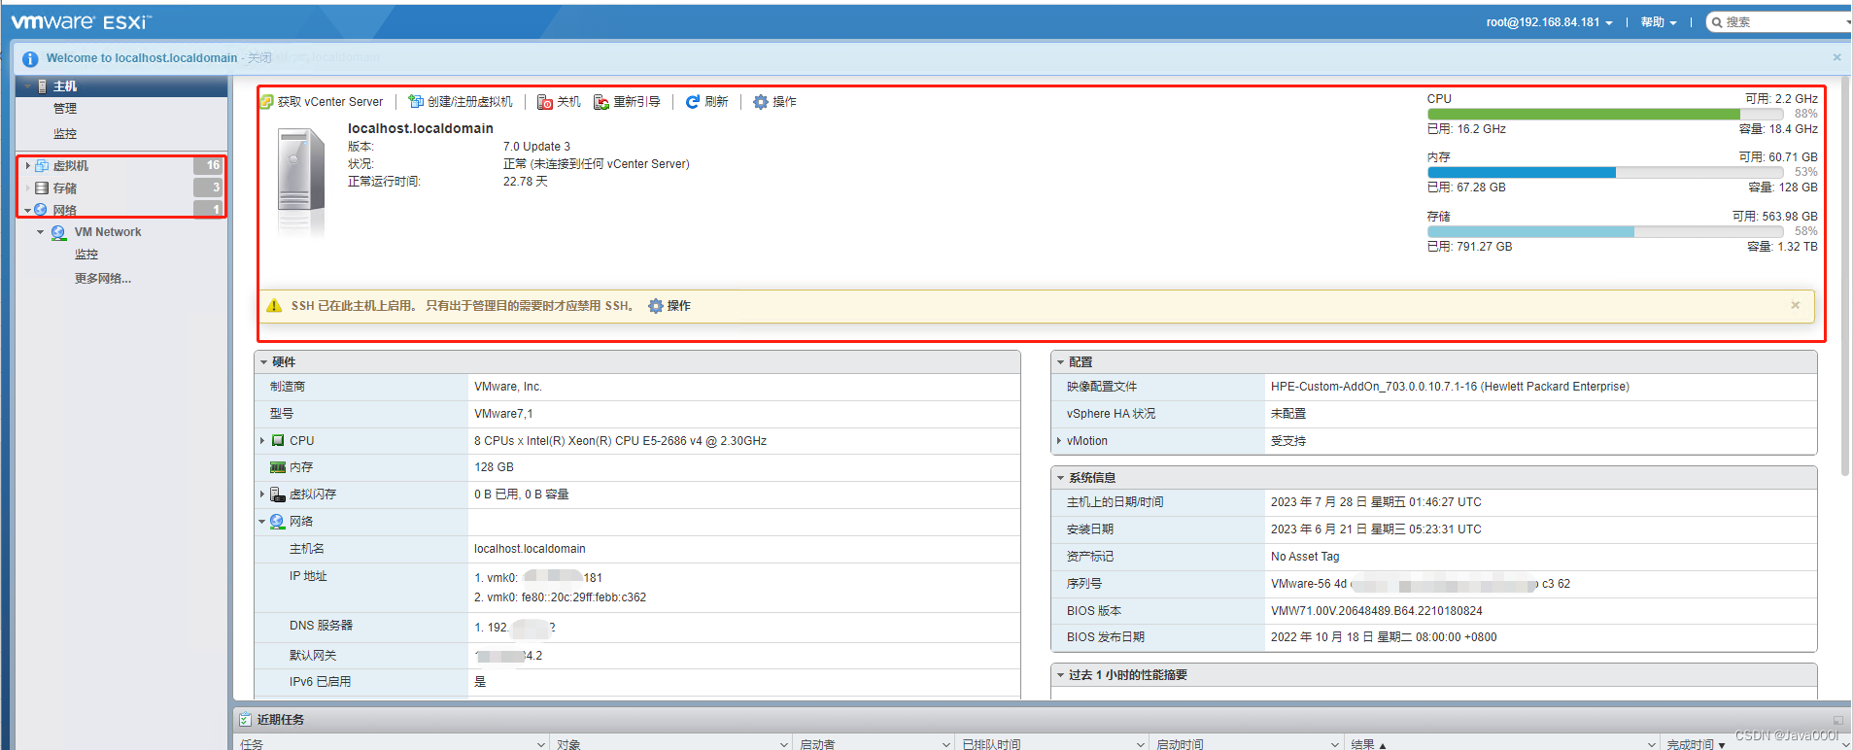Click the network (网络) icon in hardware panel
1853x750 pixels.
click(x=277, y=522)
